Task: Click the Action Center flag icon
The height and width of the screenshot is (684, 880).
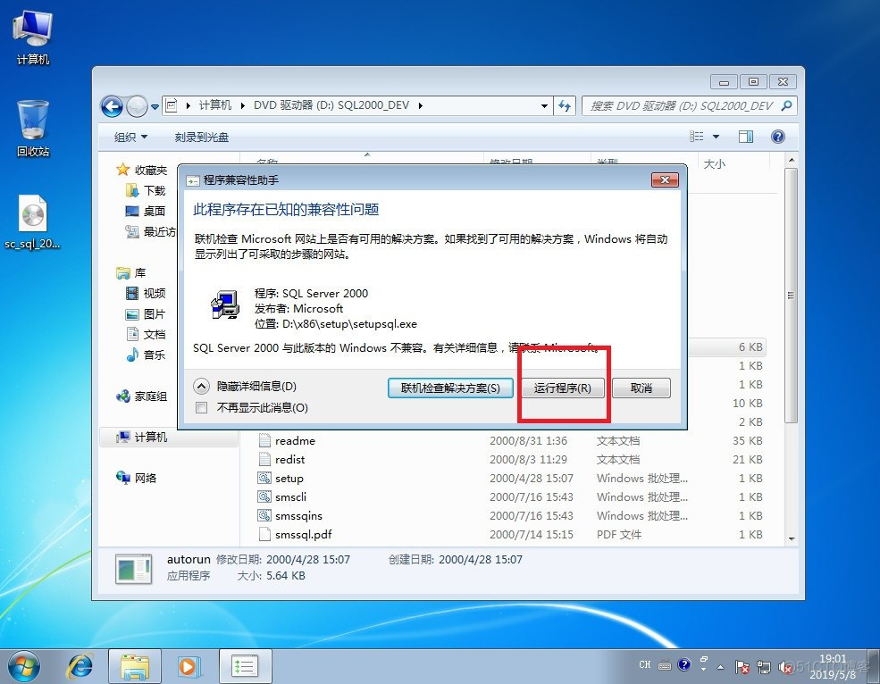Action: pyautogui.click(x=742, y=667)
